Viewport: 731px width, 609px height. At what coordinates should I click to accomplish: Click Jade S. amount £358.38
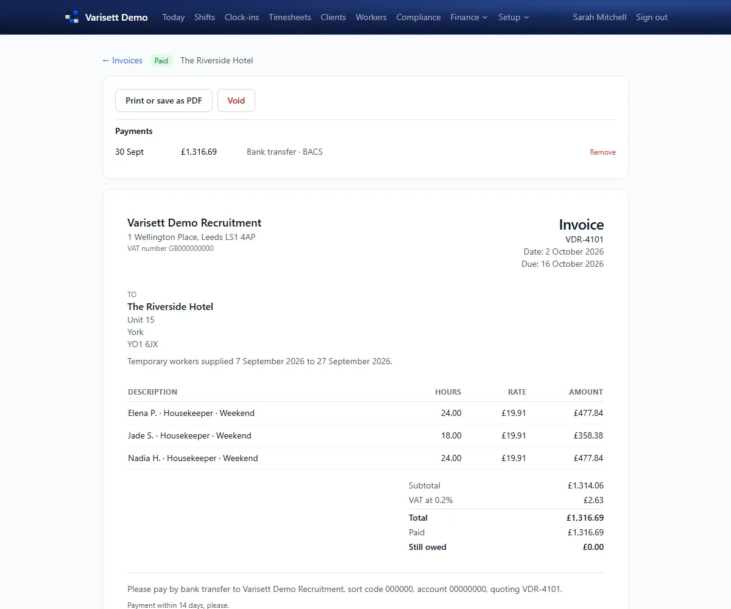tap(588, 435)
